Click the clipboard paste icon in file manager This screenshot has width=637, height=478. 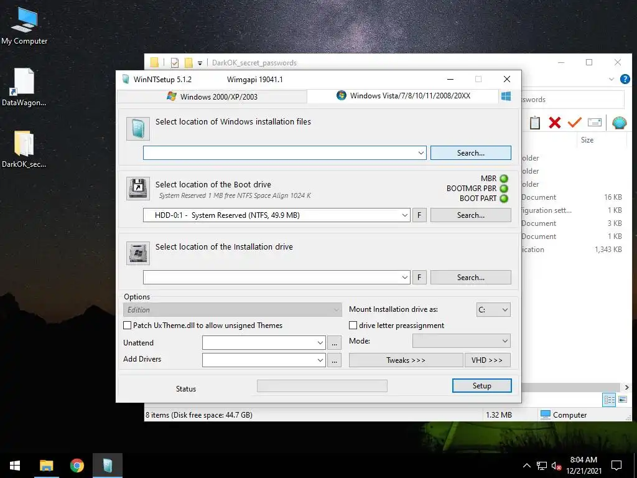534,123
